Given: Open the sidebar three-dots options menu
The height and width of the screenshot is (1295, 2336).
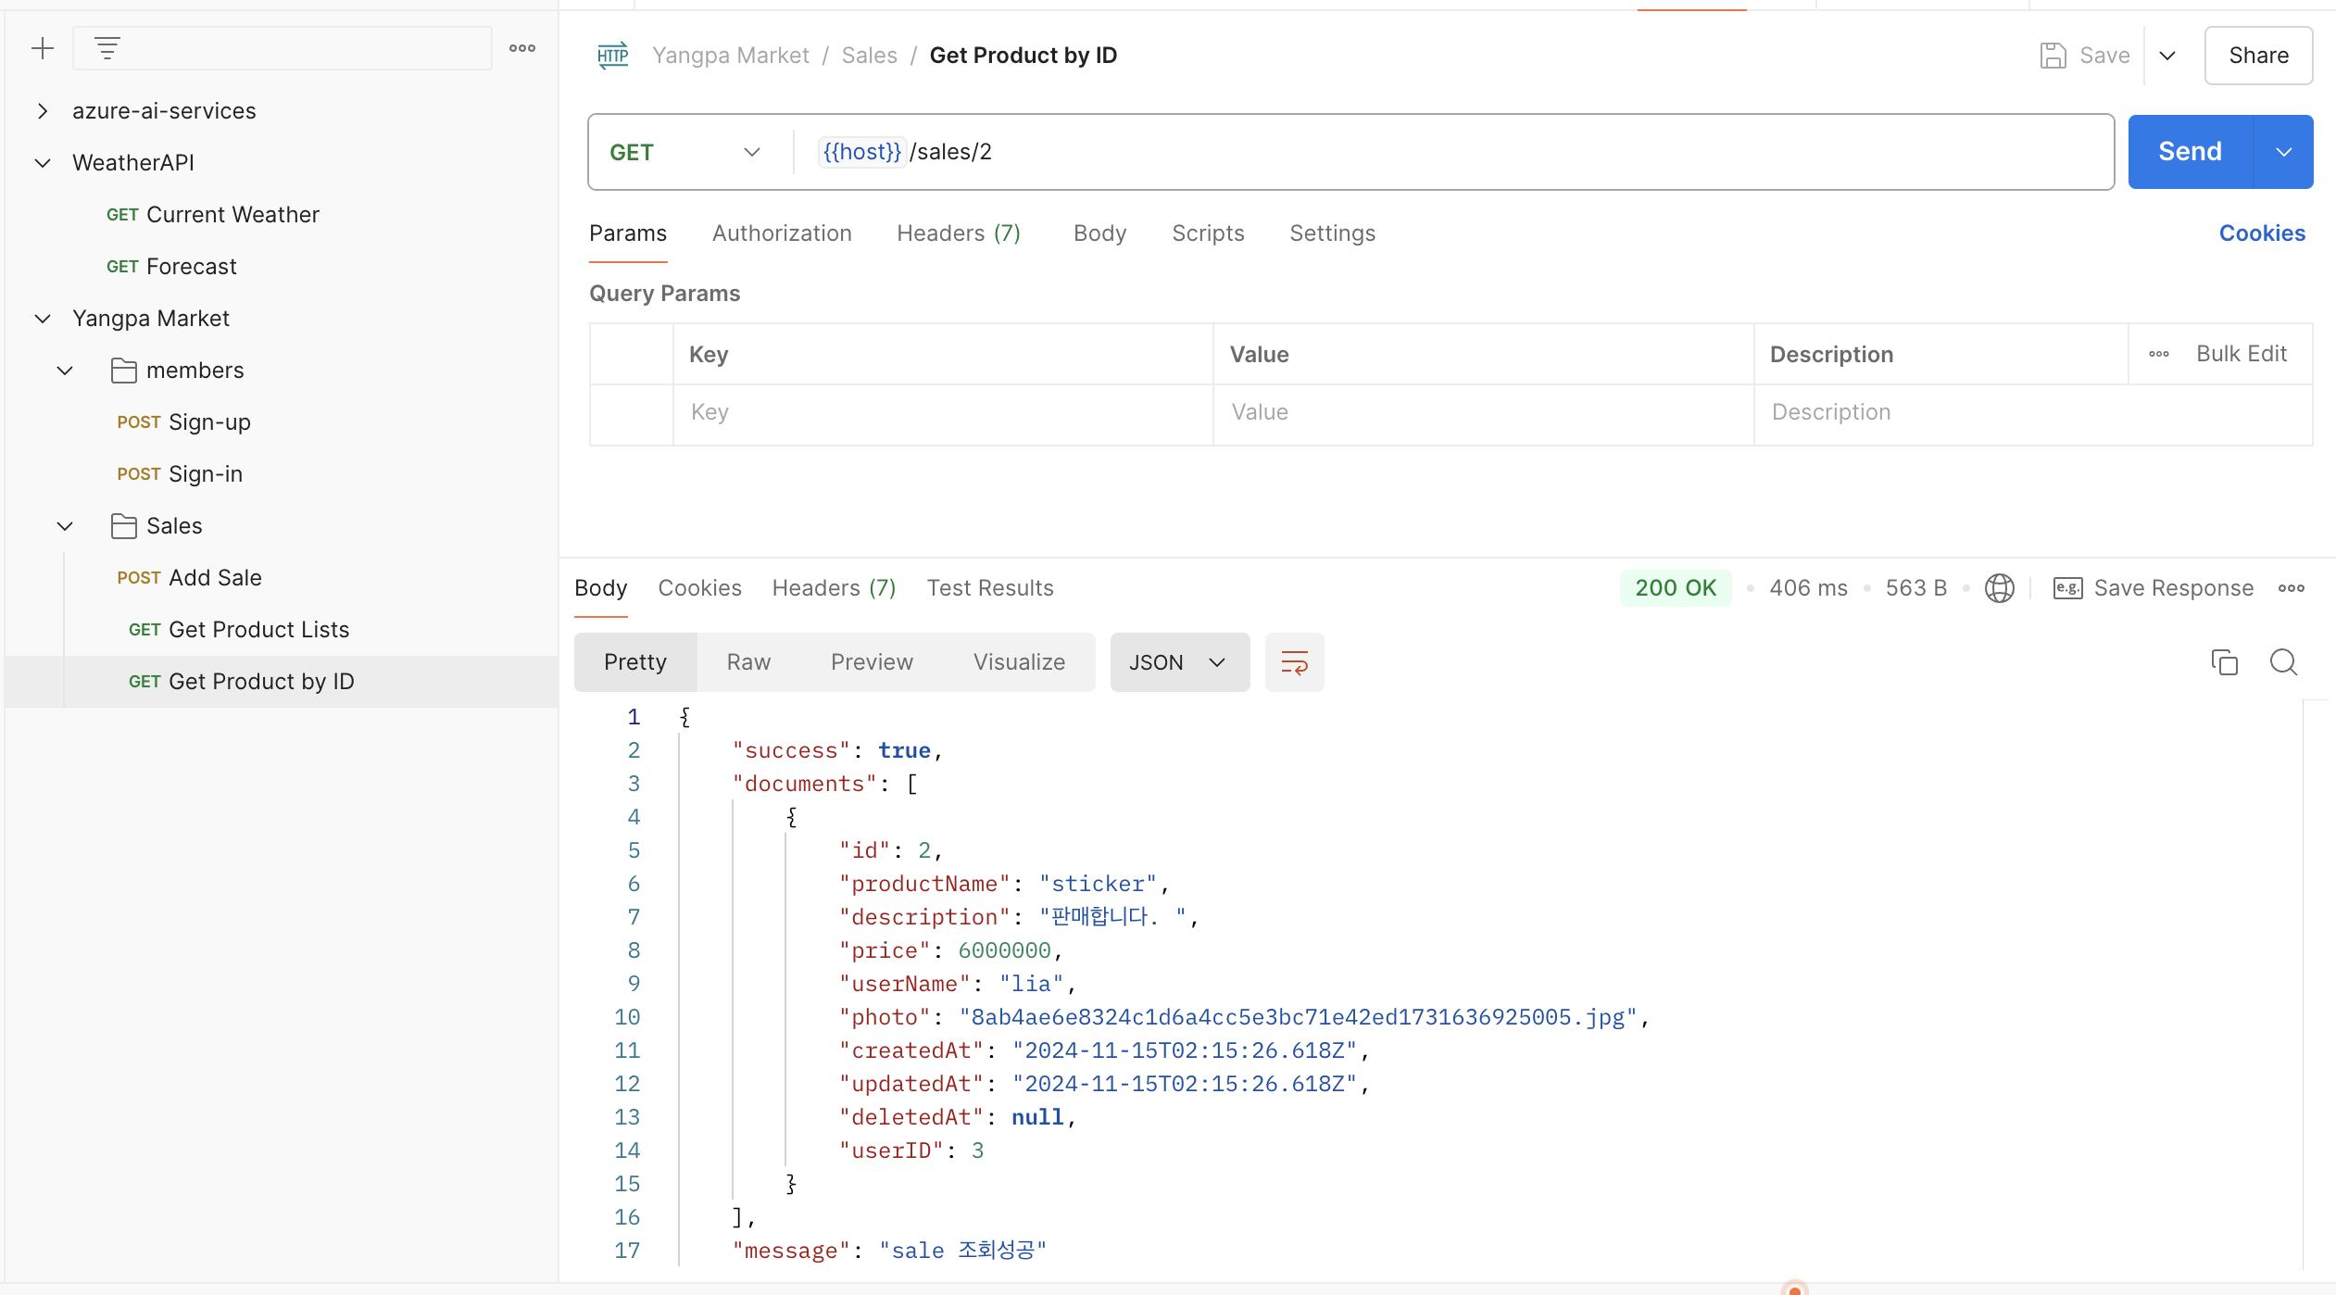Looking at the screenshot, I should [x=522, y=48].
